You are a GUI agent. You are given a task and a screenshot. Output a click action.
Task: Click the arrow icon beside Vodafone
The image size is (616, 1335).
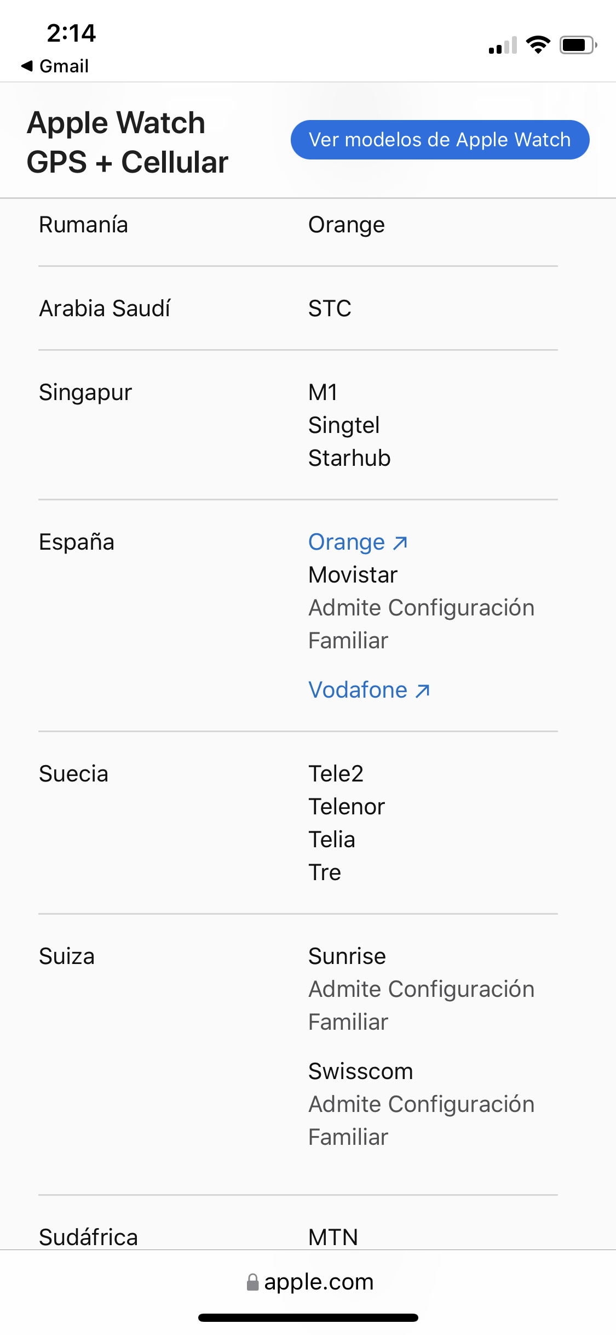[x=423, y=691]
